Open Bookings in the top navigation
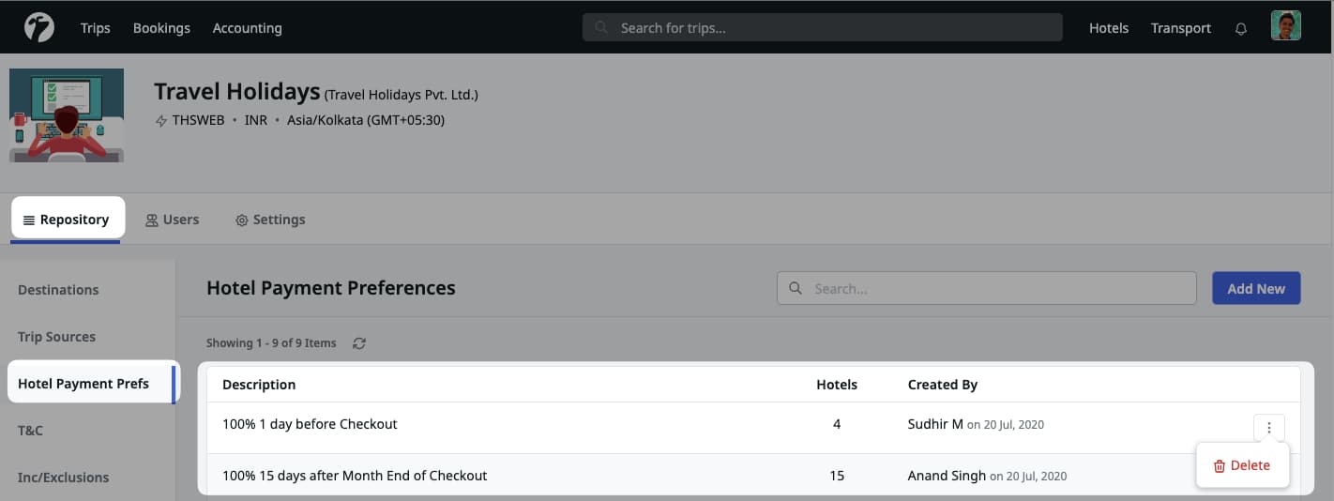Screen dimensions: 1334x501 point(161,28)
